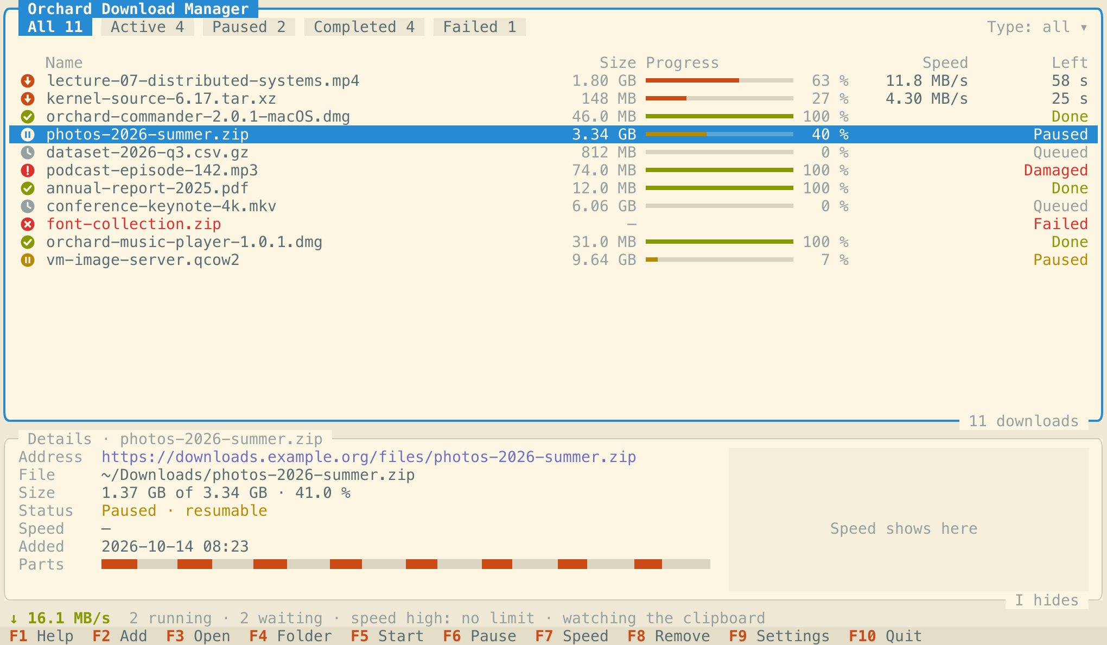Sort by the Progress column header

coord(682,63)
